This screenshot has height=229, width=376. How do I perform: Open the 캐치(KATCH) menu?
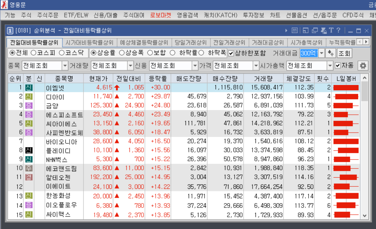[220, 15]
